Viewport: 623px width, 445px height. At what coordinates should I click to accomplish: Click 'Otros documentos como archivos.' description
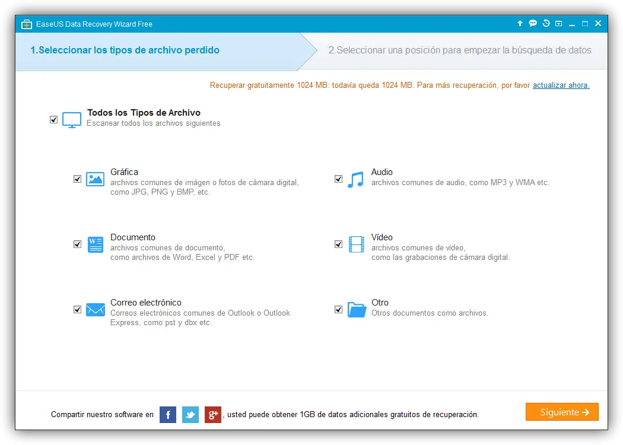point(430,313)
